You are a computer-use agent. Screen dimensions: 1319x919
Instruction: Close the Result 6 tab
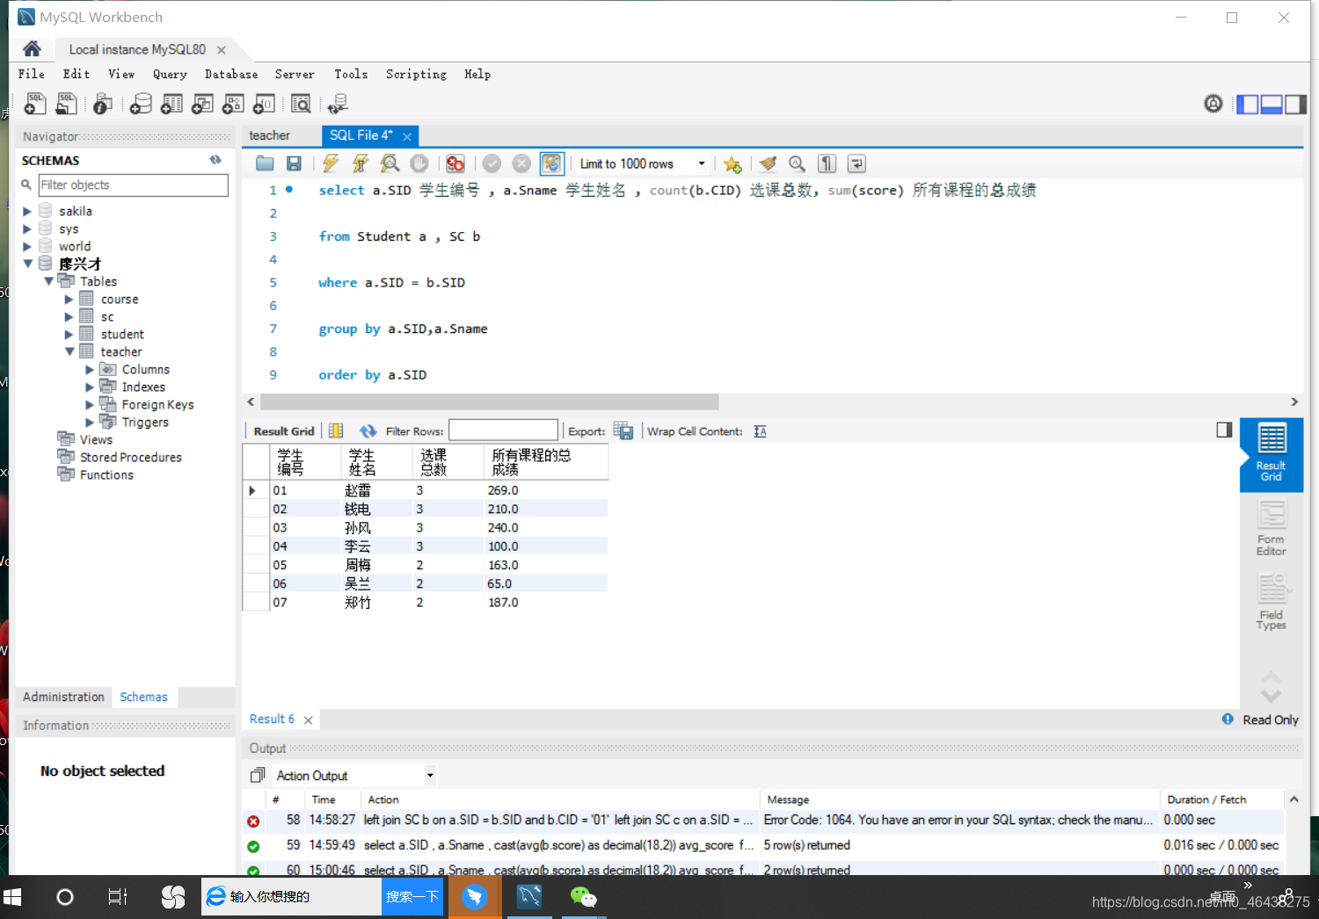pos(308,720)
